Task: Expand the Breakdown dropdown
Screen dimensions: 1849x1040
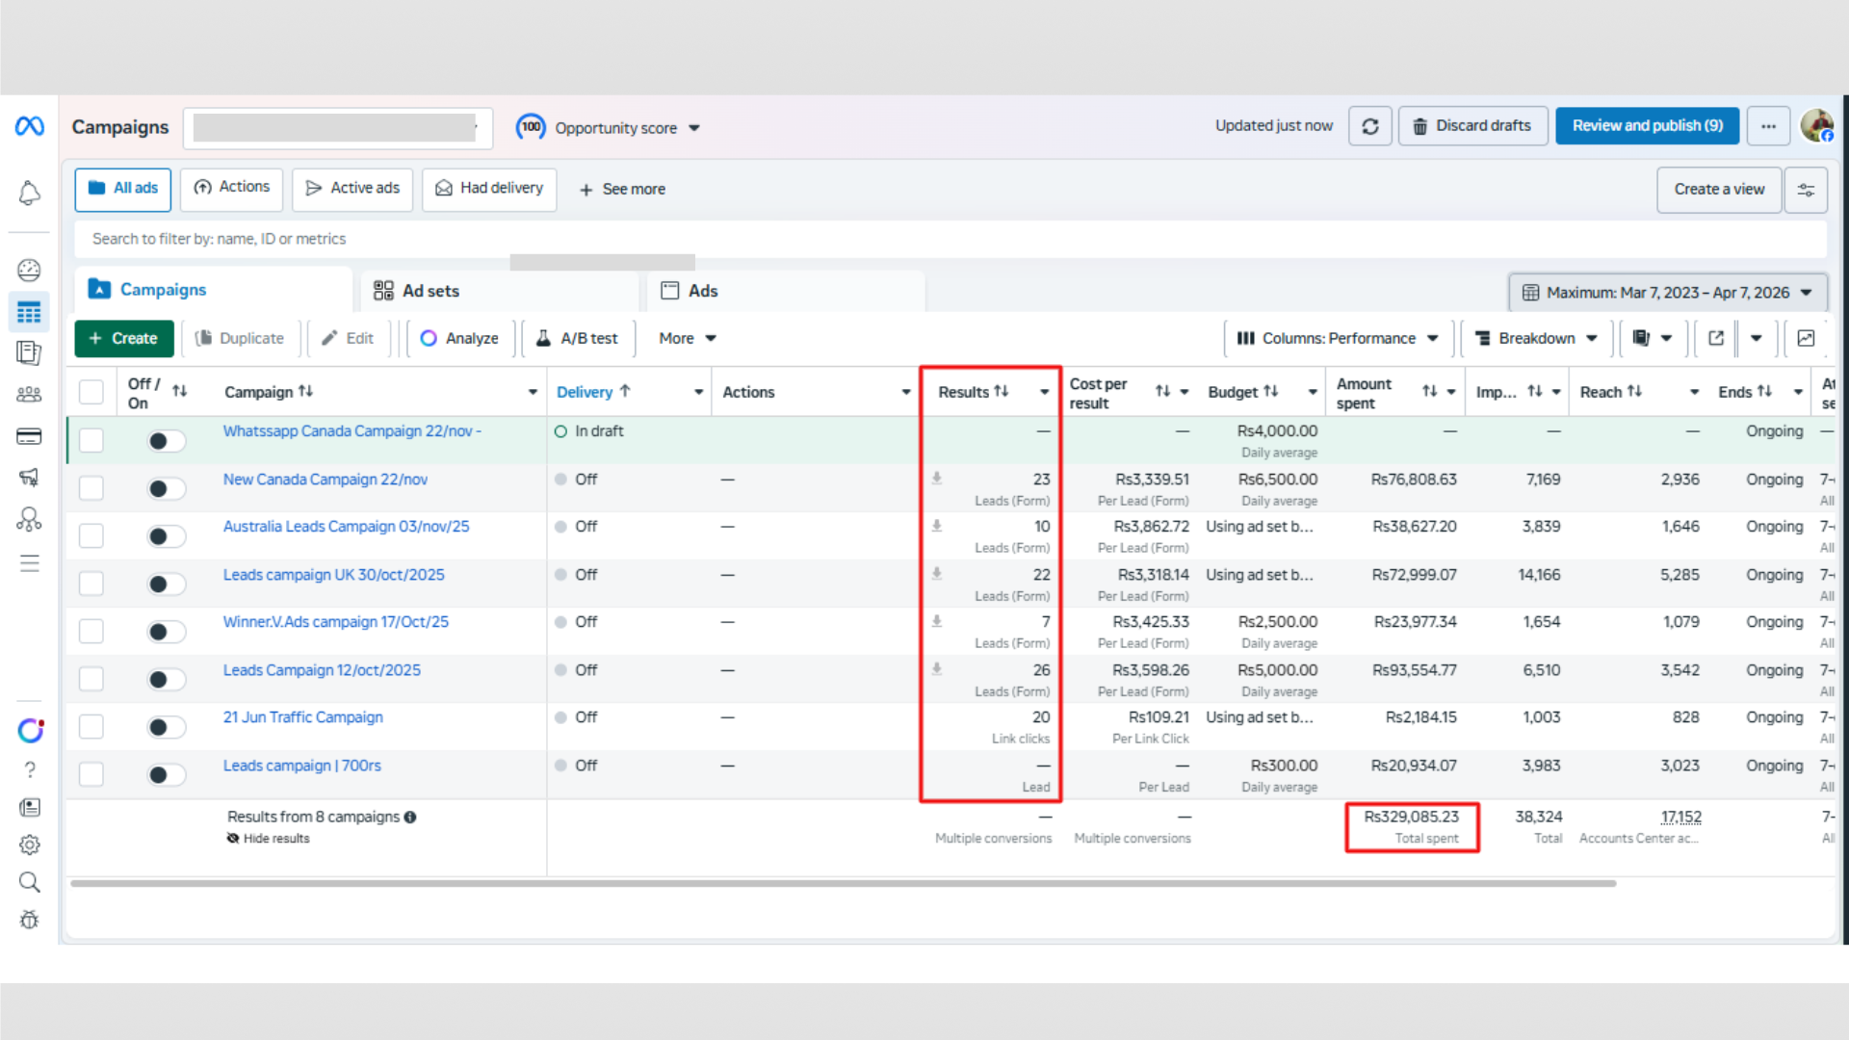Action: click(1537, 338)
